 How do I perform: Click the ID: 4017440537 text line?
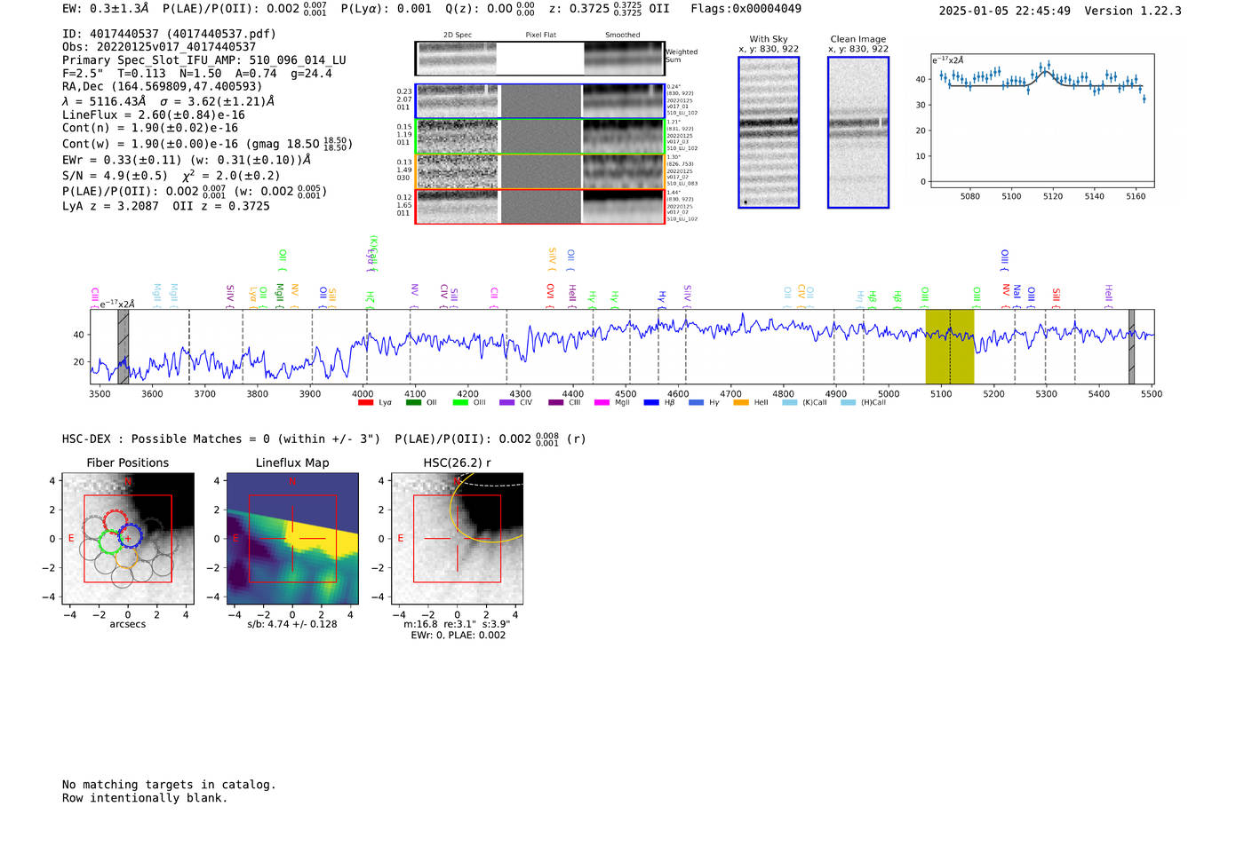tap(169, 34)
